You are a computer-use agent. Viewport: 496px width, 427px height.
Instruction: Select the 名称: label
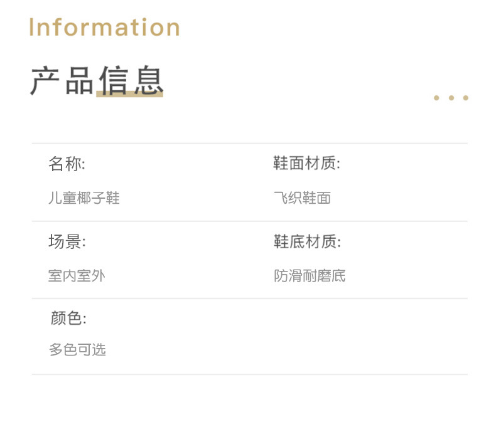67,164
